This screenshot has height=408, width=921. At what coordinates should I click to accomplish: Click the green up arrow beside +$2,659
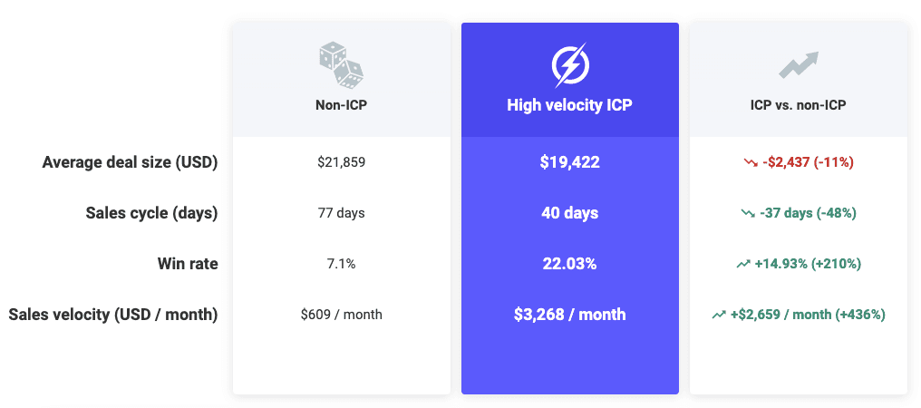pos(719,315)
